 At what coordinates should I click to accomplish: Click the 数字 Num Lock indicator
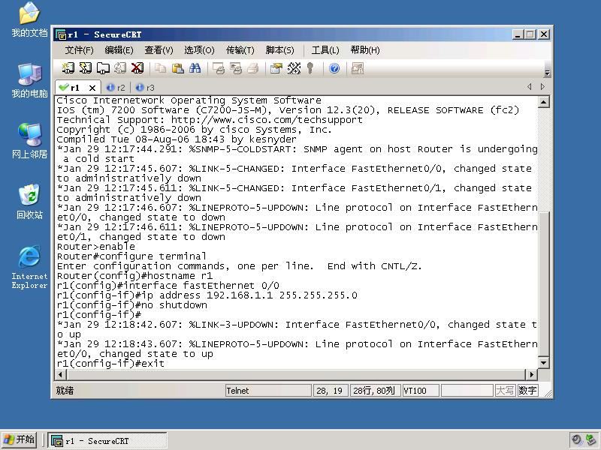[x=527, y=391]
